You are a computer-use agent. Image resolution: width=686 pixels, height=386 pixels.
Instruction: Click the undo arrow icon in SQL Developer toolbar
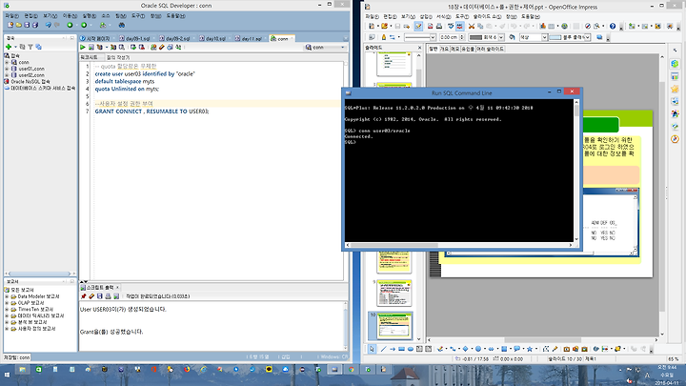(x=49, y=25)
